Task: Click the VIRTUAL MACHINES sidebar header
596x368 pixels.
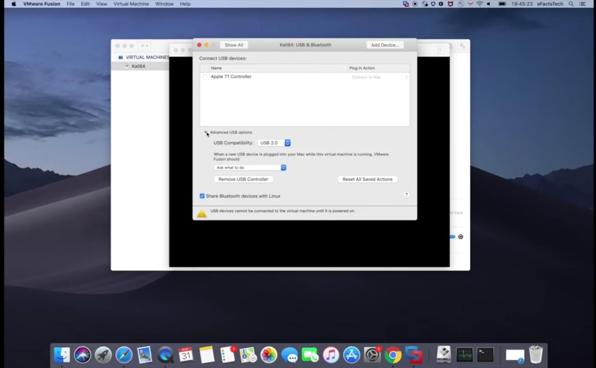Action: 147,57
